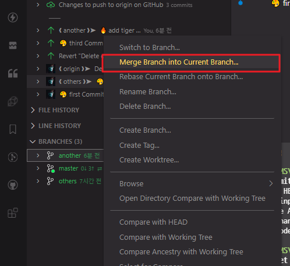Click the palette emoji on first Commit

click(63, 94)
